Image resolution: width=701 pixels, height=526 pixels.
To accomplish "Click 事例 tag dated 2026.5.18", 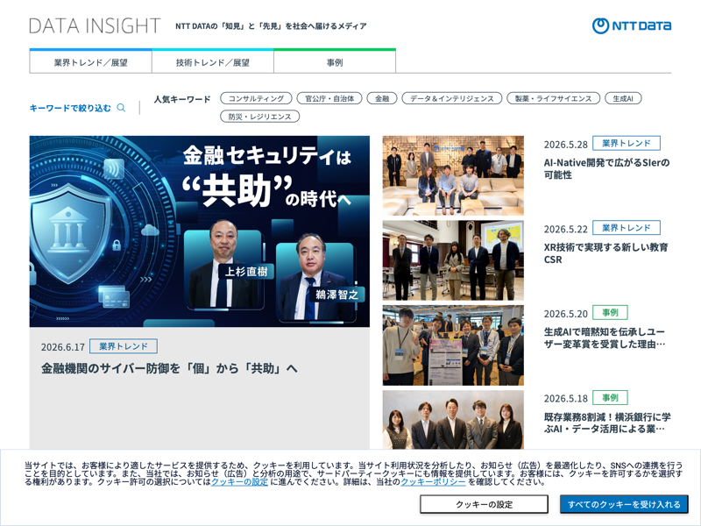I will [610, 397].
